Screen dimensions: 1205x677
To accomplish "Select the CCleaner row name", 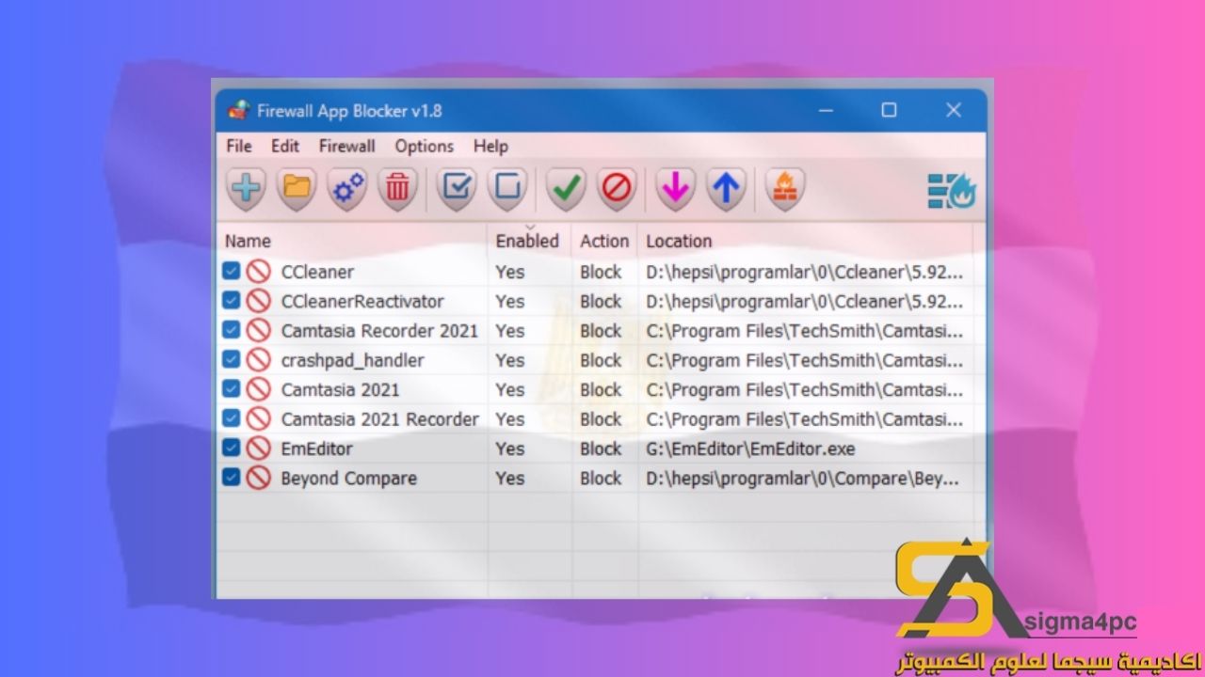I will [x=317, y=272].
